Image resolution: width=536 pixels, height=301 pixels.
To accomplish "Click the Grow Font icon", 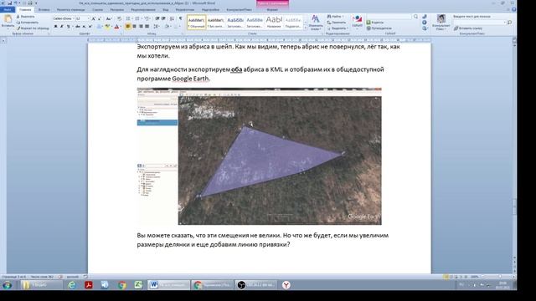I will [93, 18].
